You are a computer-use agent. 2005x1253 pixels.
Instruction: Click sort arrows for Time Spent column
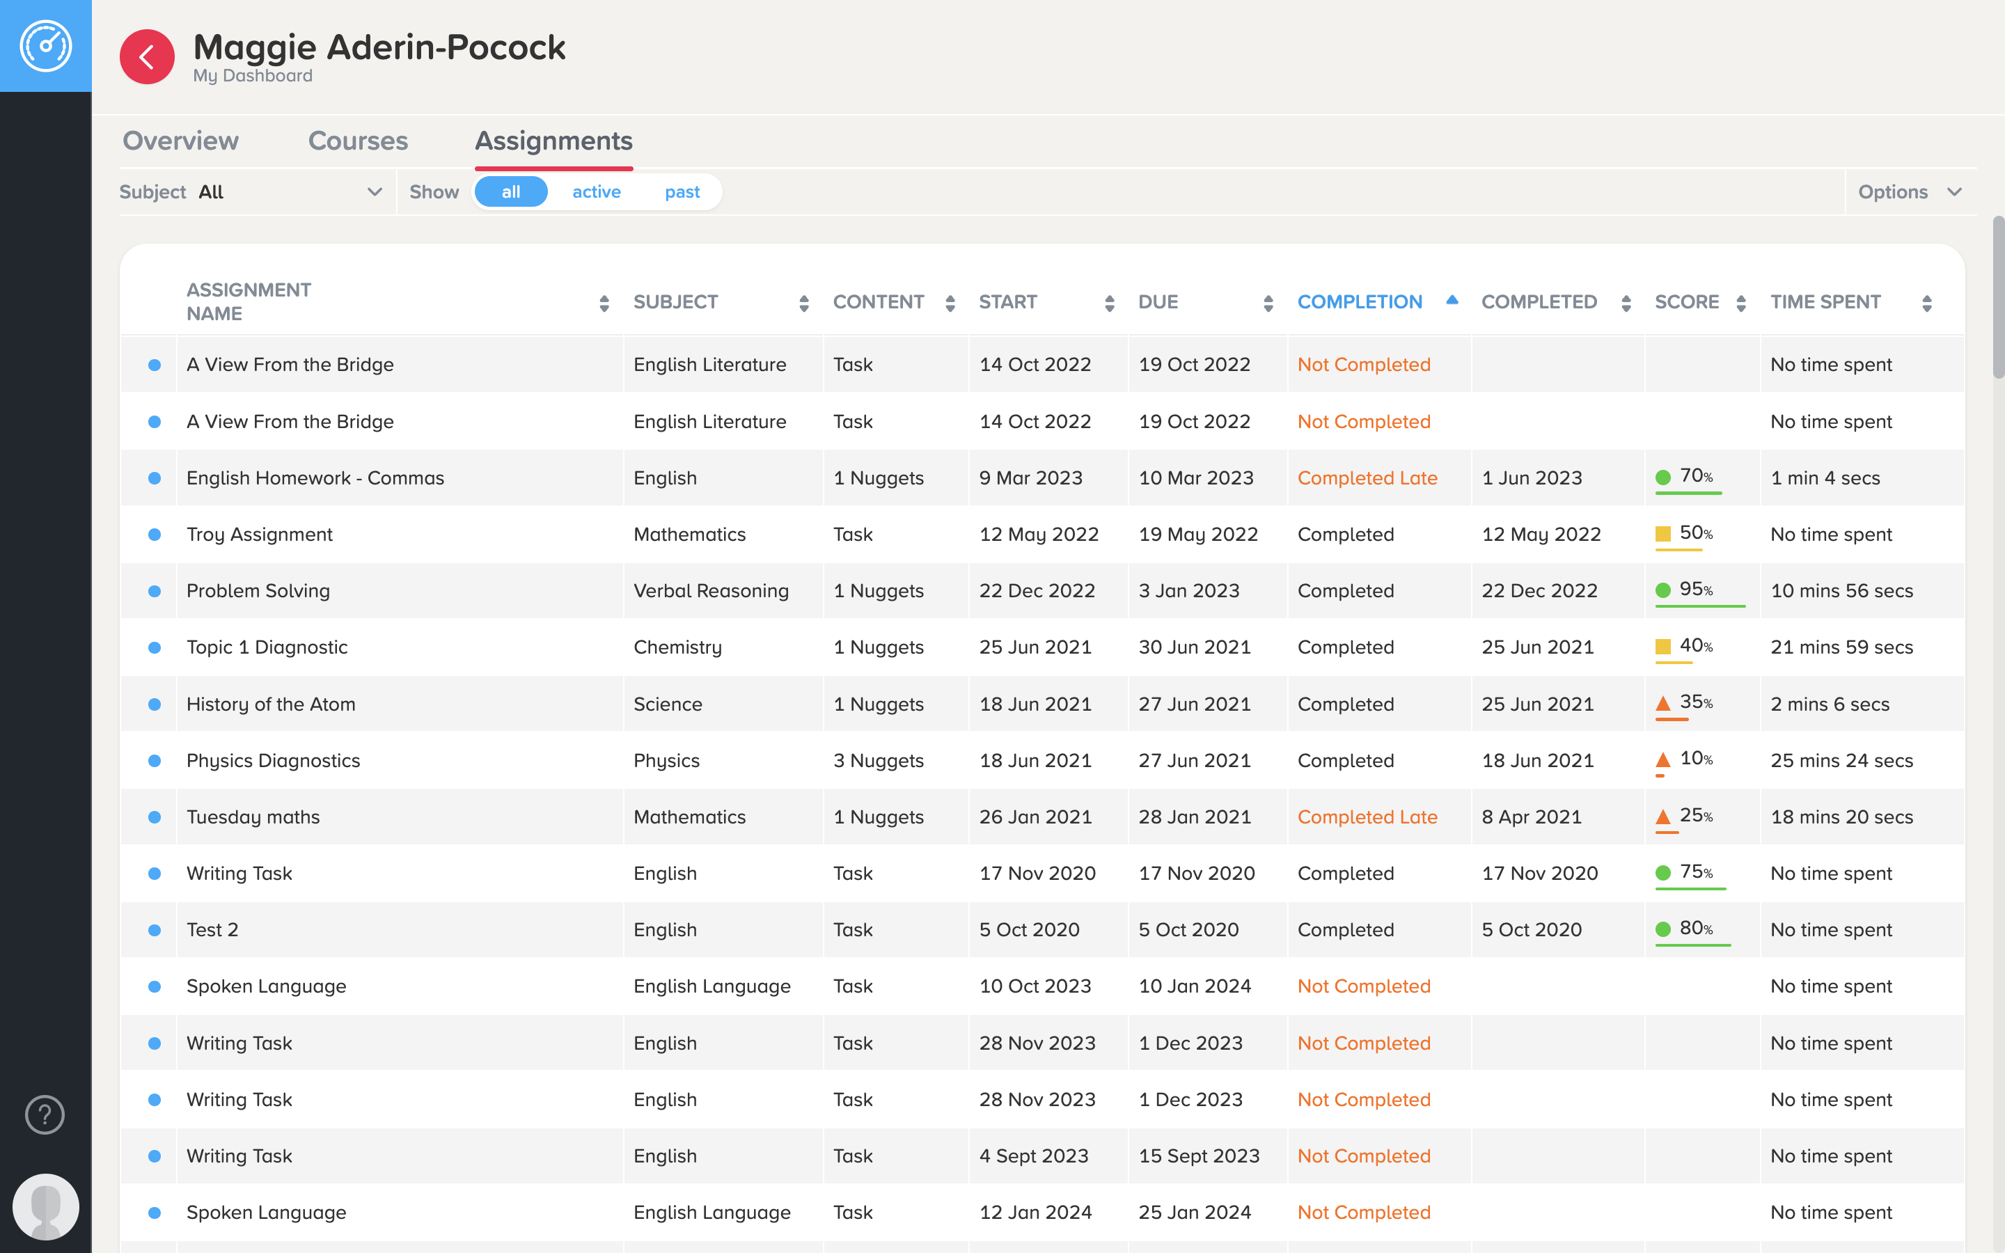point(1927,304)
